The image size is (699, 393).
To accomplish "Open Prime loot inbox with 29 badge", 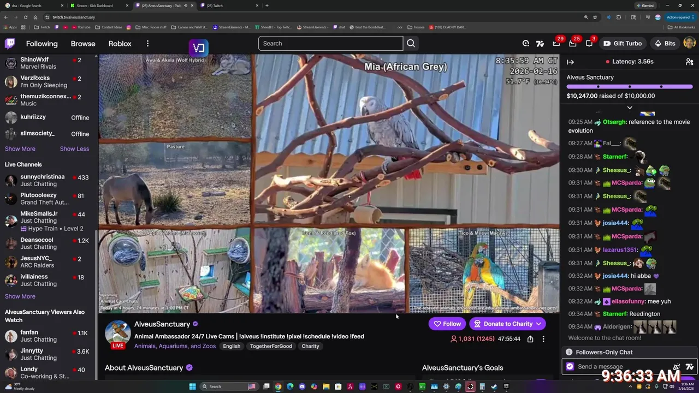I will (556, 44).
